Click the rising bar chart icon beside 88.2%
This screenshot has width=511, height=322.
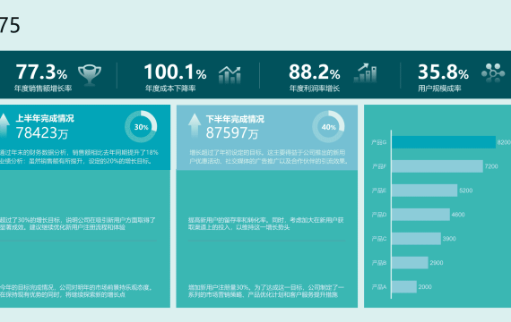coord(366,72)
